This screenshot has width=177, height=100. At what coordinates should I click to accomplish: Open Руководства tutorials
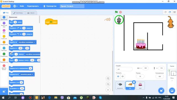pos(50,6)
